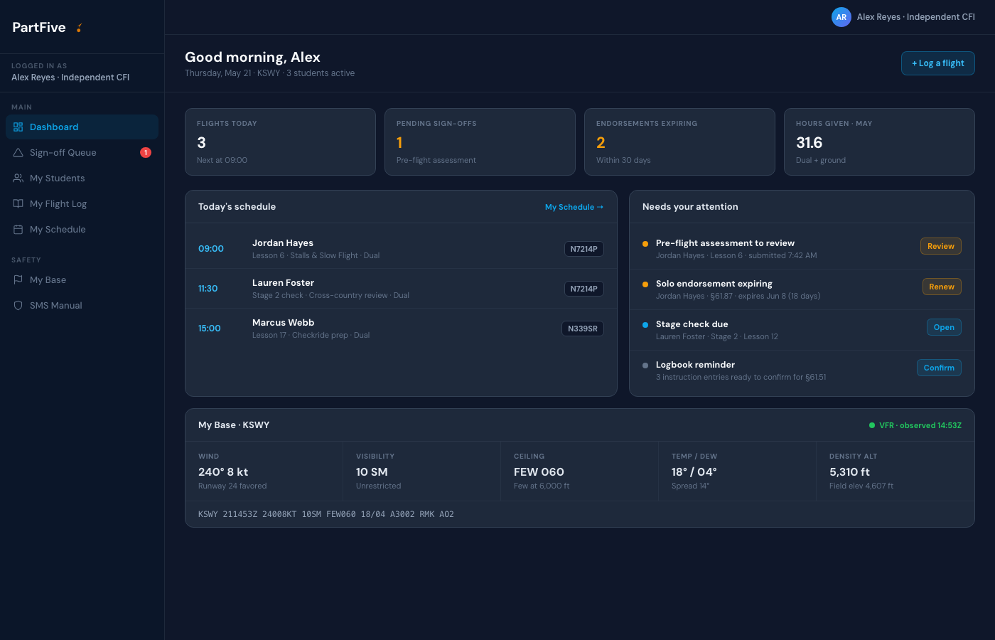Click the My Flight Log book icon
The height and width of the screenshot is (640, 995).
pyautogui.click(x=18, y=204)
